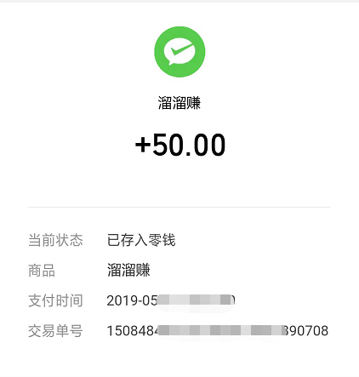The width and height of the screenshot is (359, 377).
Task: Tap the green WeChat Pay logo
Action: point(179,52)
